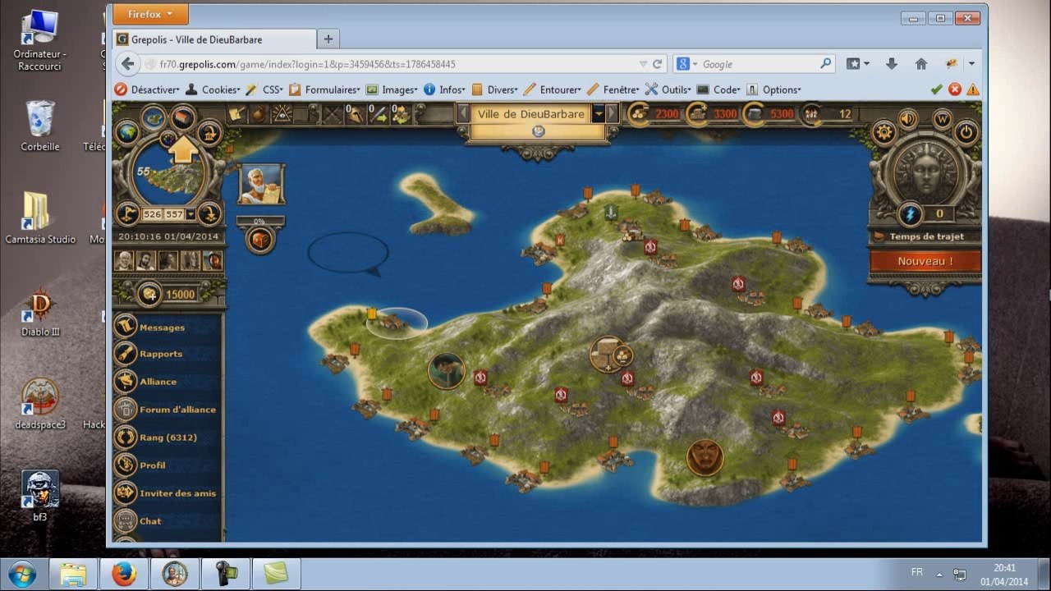Click the lion head bandit camp marker
The width and height of the screenshot is (1051, 591).
(x=704, y=457)
